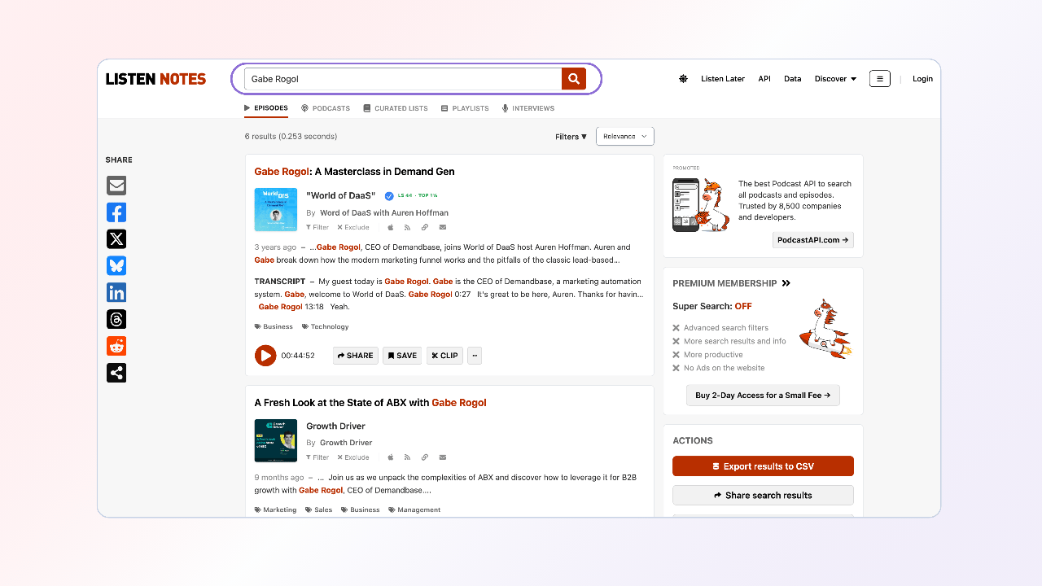Open the World of DaaS podcast thumbnail
1042x586 pixels.
tap(276, 210)
